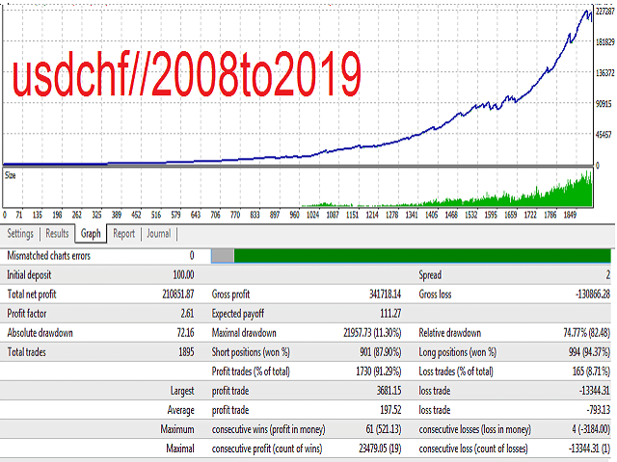Switch to the Settings tab
This screenshot has height=462, width=617.
pos(20,233)
